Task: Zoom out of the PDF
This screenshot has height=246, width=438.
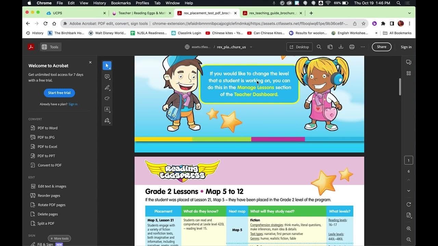Action: [x=409, y=240]
